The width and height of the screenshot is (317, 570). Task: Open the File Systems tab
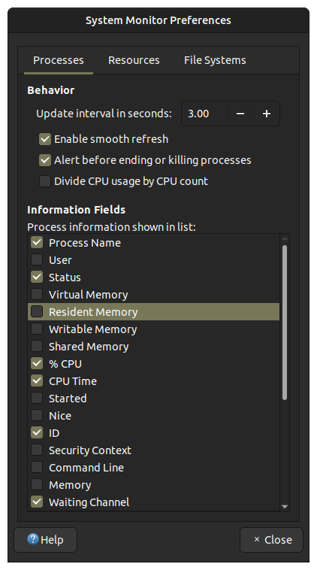click(215, 60)
